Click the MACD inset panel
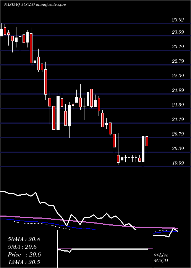 pos(105,249)
